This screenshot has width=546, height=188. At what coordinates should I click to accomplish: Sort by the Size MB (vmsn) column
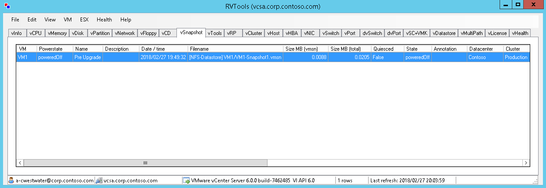click(306, 49)
